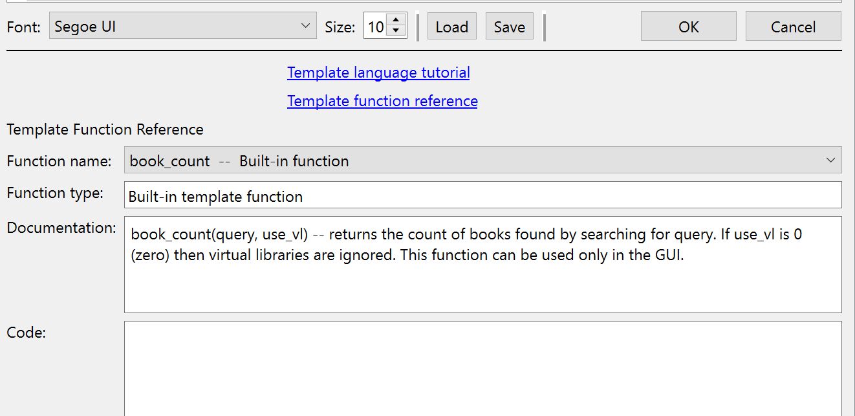Screen dimensions: 855x416
Task: Click the "Font:" label
Action: (24, 27)
